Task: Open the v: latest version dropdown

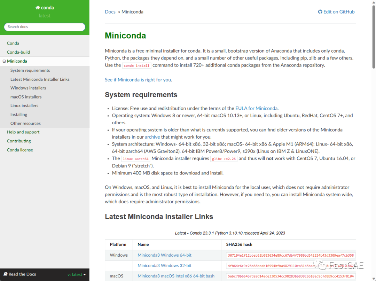Action: click(77, 274)
